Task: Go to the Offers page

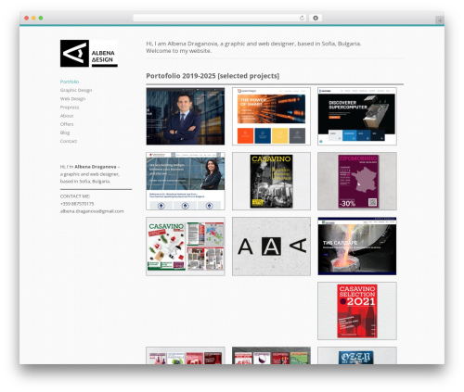Action: click(67, 124)
